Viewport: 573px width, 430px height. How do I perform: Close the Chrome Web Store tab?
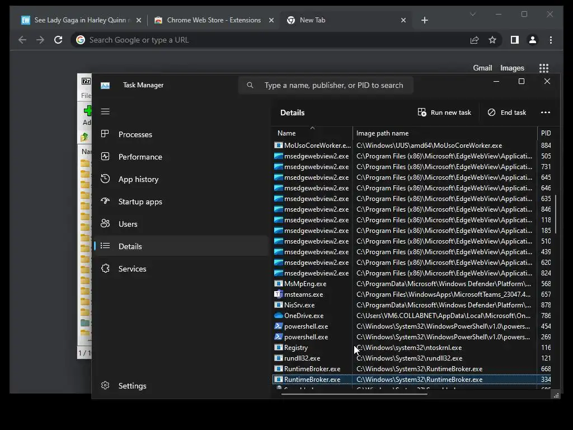click(x=271, y=20)
